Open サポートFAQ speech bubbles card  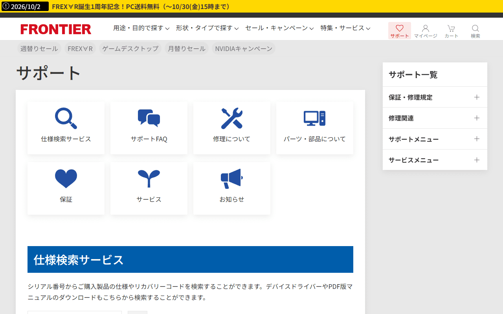point(149,128)
